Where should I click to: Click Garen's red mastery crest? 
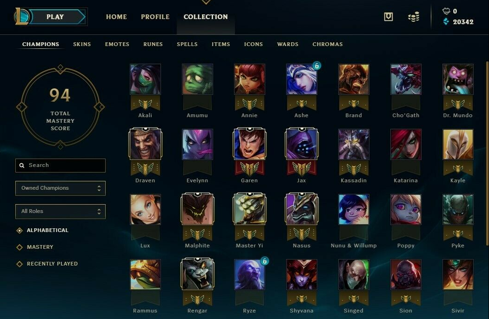point(249,169)
